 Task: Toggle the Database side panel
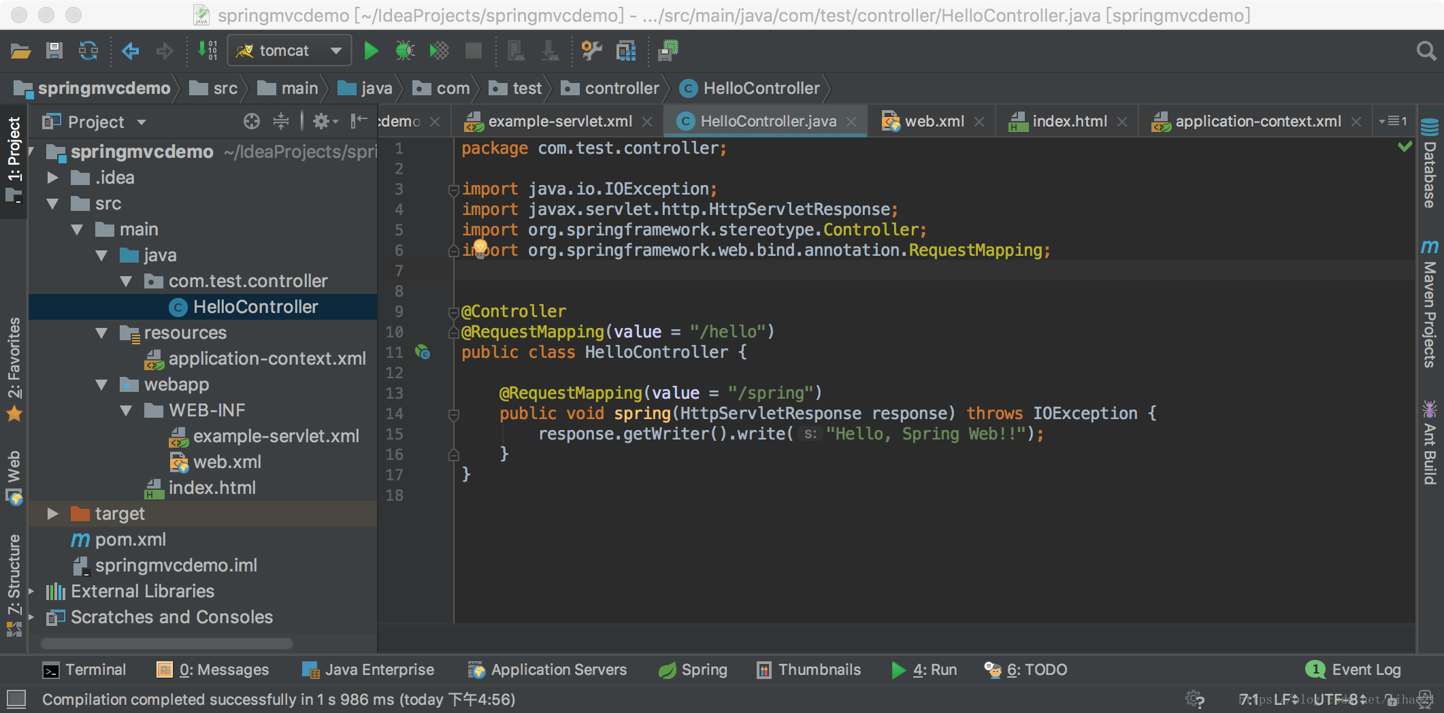1430,165
